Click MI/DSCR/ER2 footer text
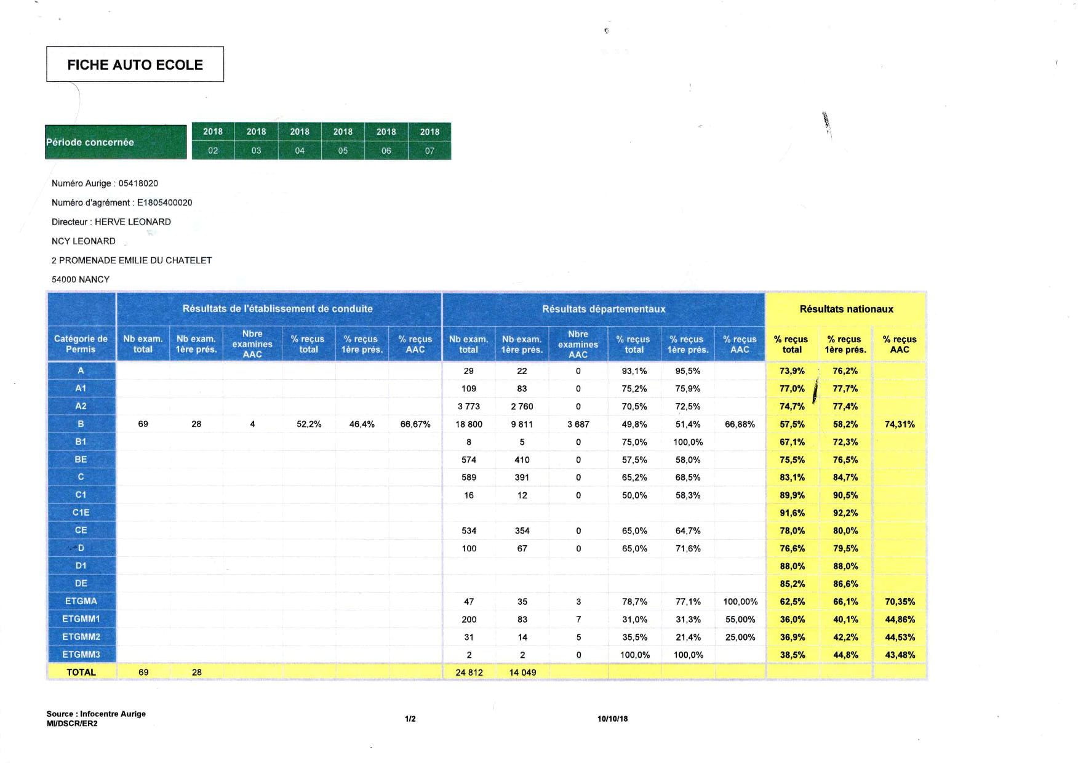 [72, 724]
